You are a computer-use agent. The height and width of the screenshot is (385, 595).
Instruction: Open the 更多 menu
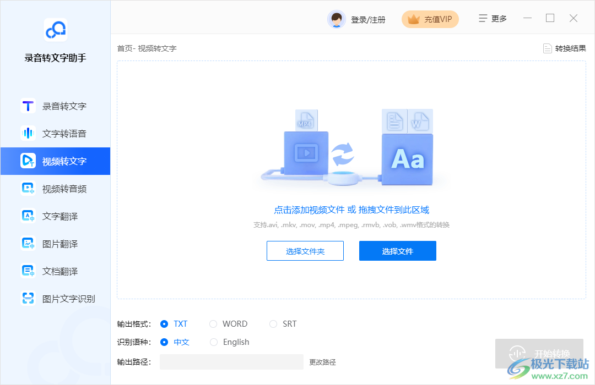492,18
